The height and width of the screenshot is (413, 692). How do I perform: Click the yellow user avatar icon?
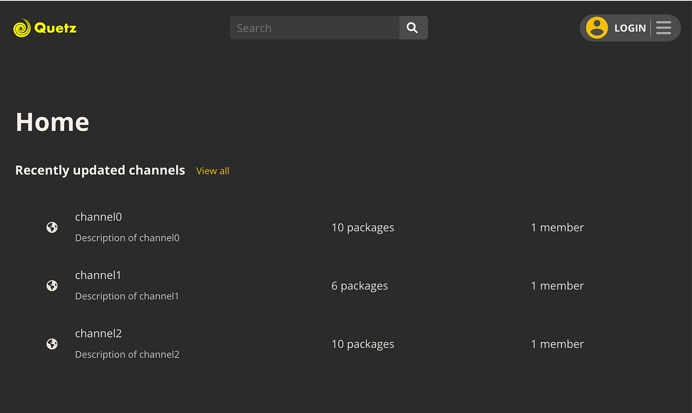(x=597, y=28)
